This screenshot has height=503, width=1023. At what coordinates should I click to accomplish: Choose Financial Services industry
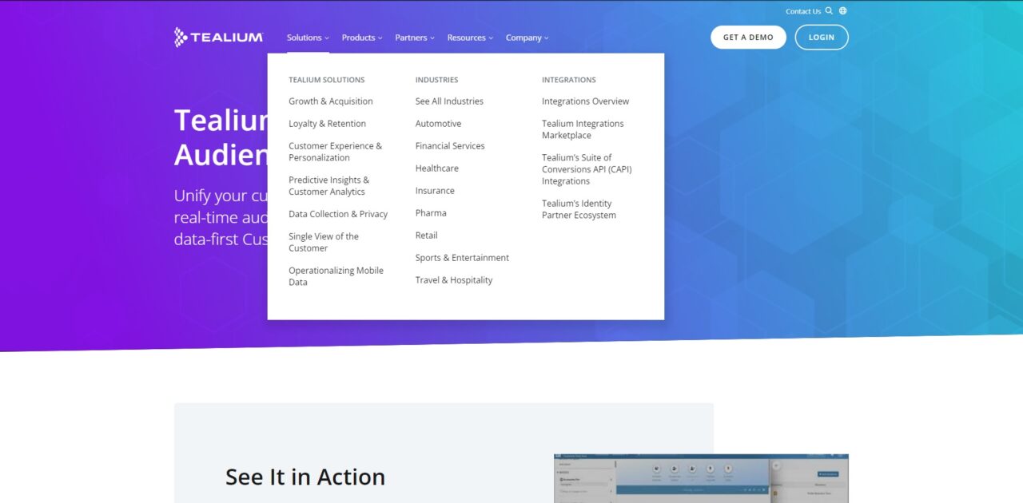(x=450, y=146)
